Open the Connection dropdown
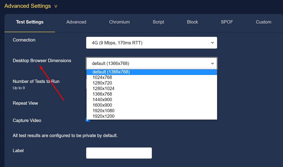 pos(151,43)
